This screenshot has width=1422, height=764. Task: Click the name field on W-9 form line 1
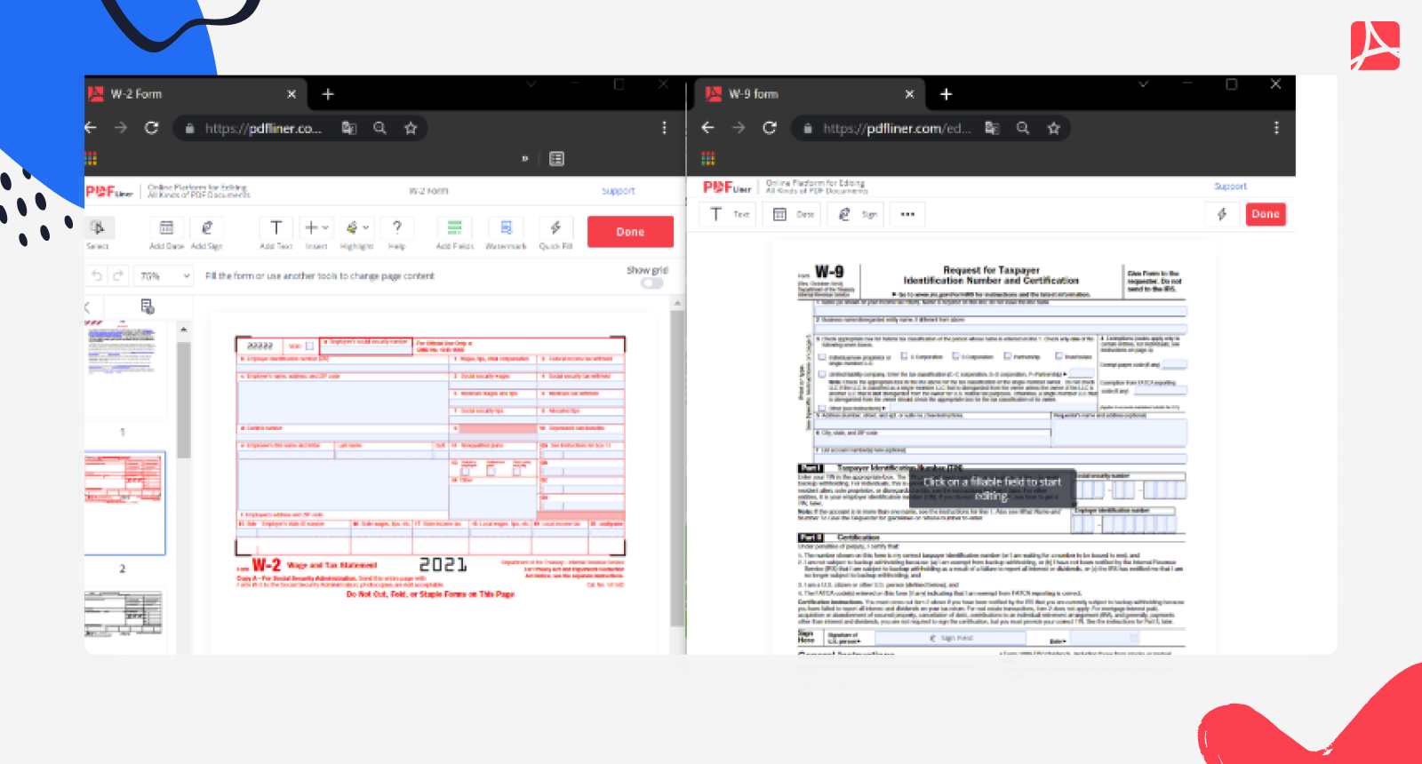tap(1001, 311)
